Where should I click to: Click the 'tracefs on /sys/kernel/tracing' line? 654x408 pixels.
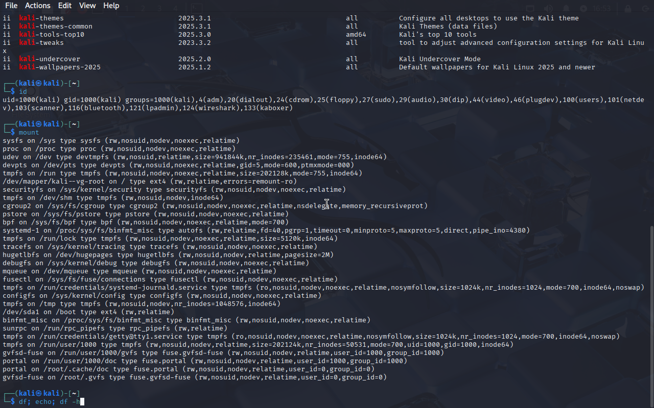[x=160, y=247]
